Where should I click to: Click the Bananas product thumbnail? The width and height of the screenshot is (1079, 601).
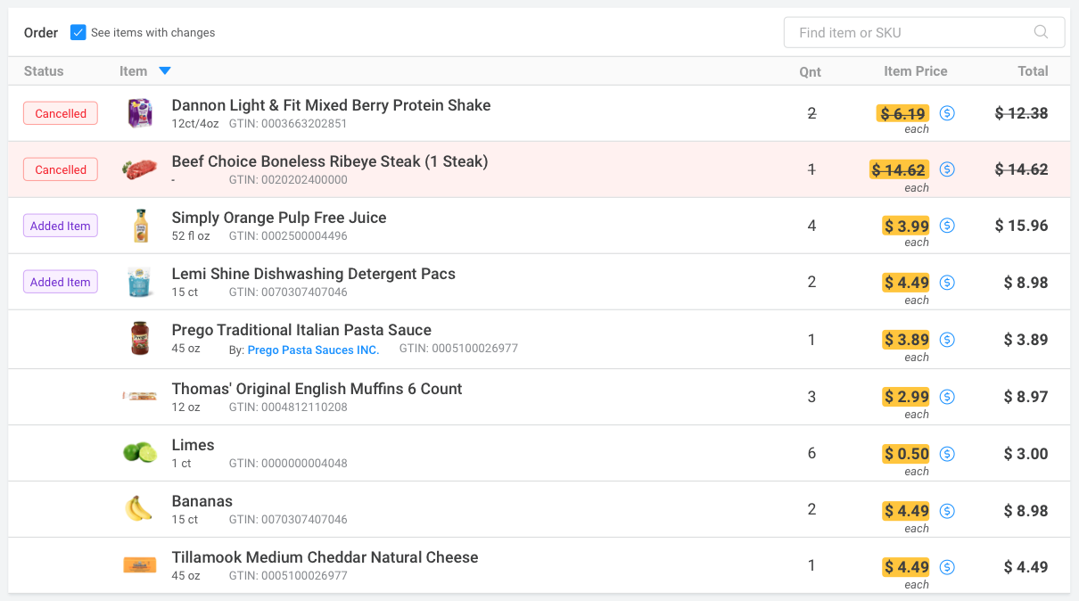coord(138,509)
